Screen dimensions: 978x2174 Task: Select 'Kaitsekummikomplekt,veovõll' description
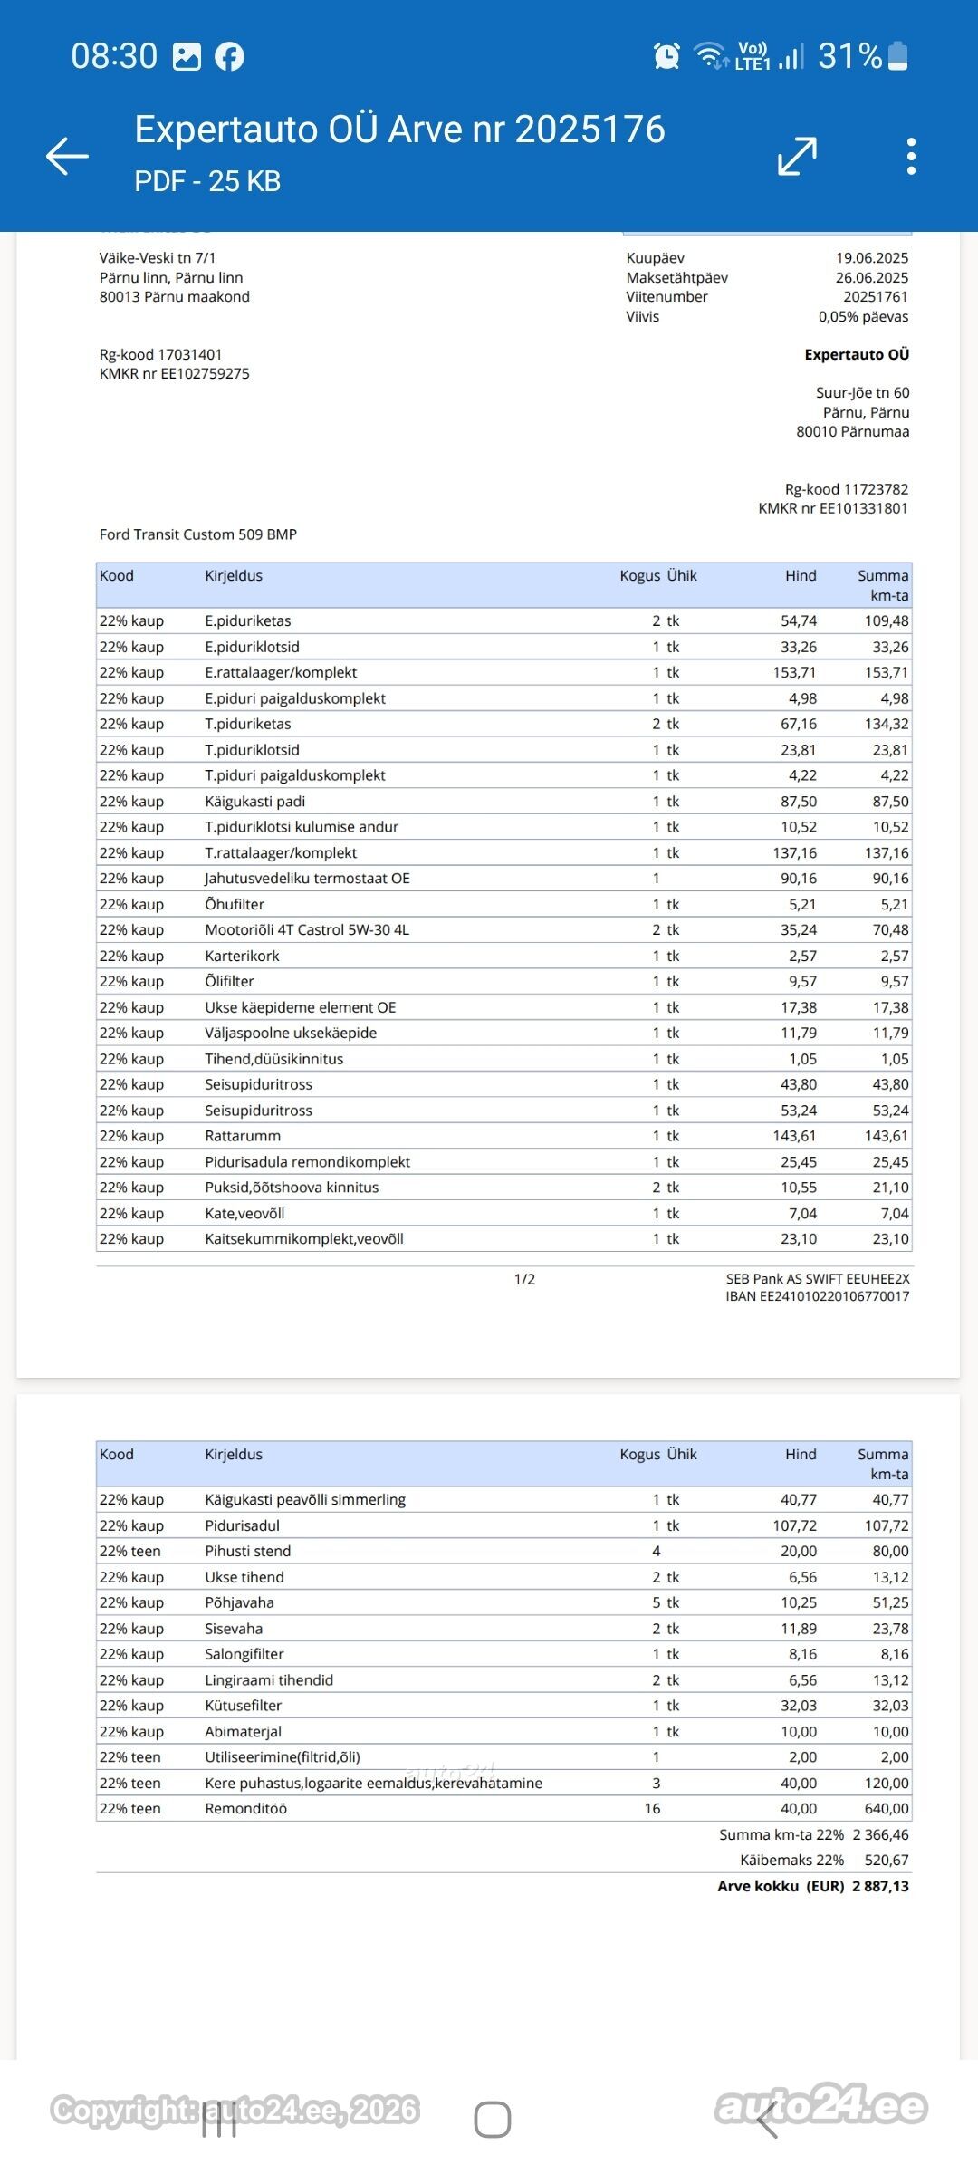pyautogui.click(x=304, y=1239)
